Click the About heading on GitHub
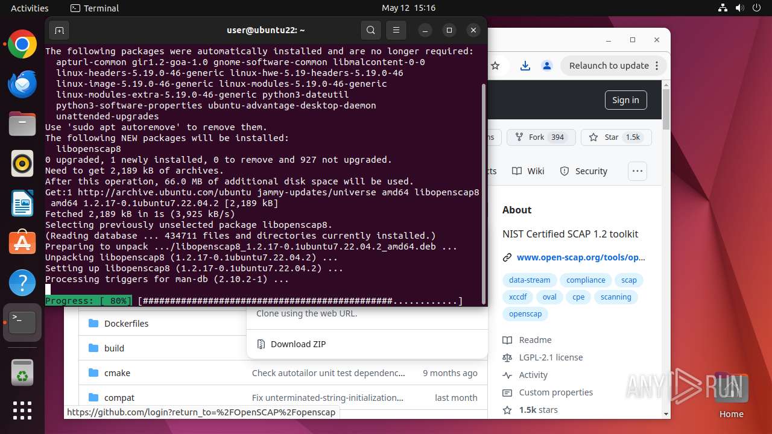 (517, 210)
